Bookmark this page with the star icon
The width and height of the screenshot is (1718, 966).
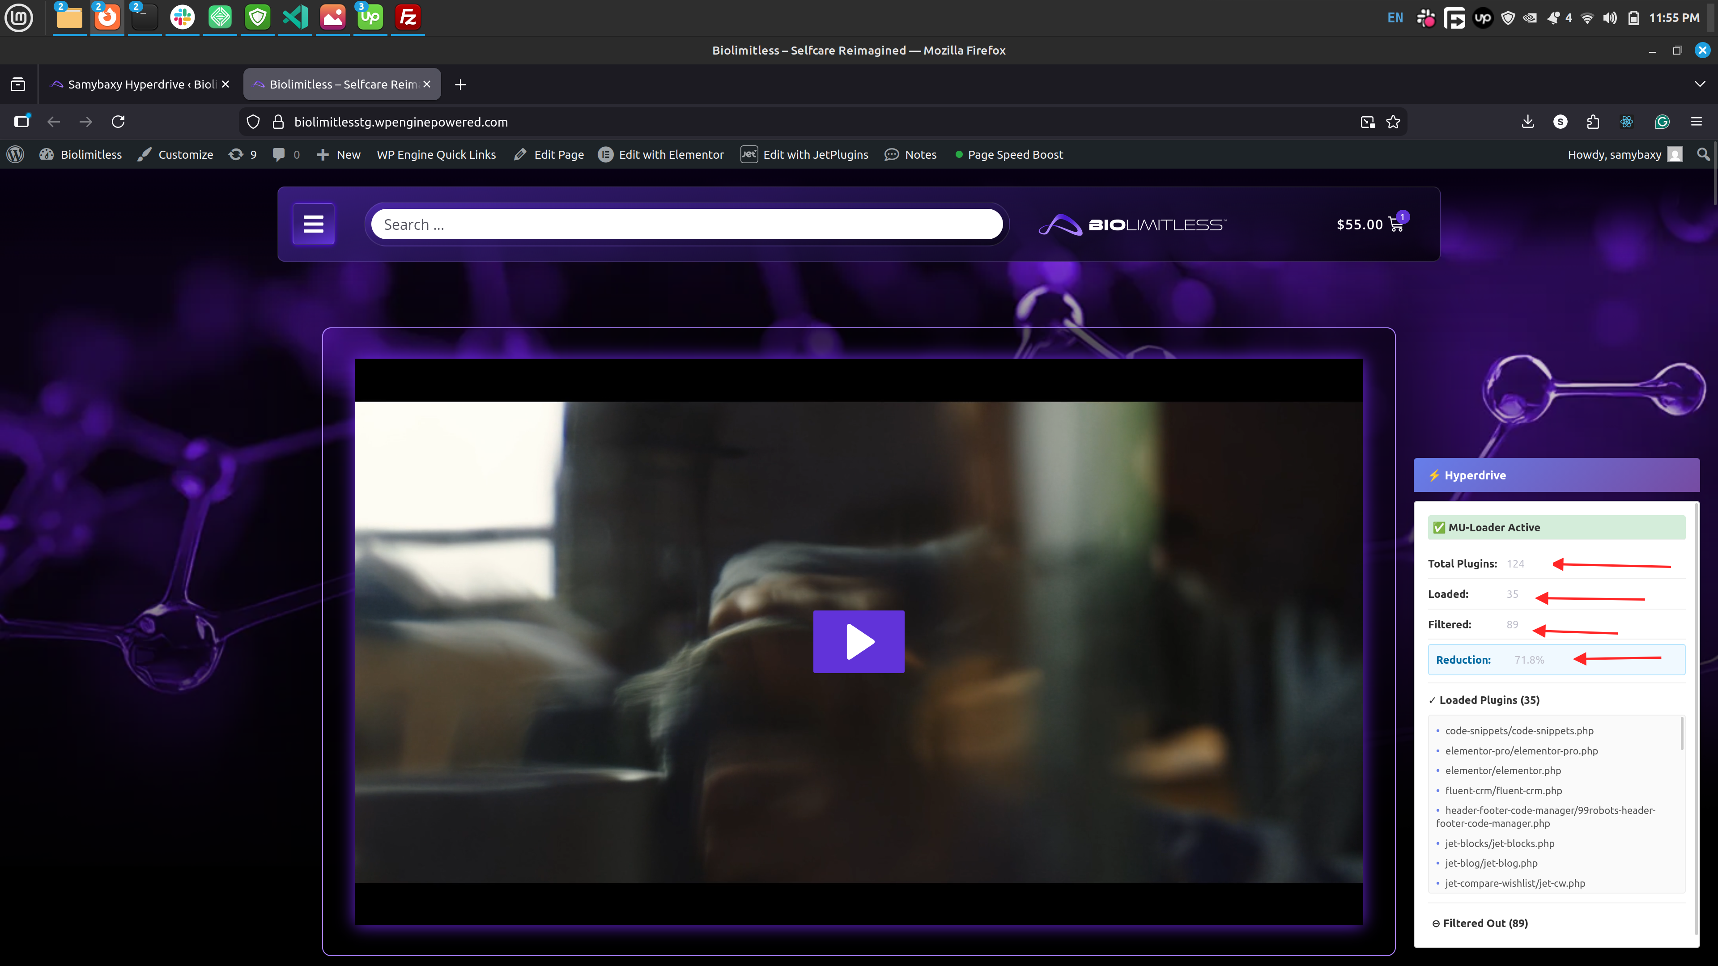(x=1393, y=121)
